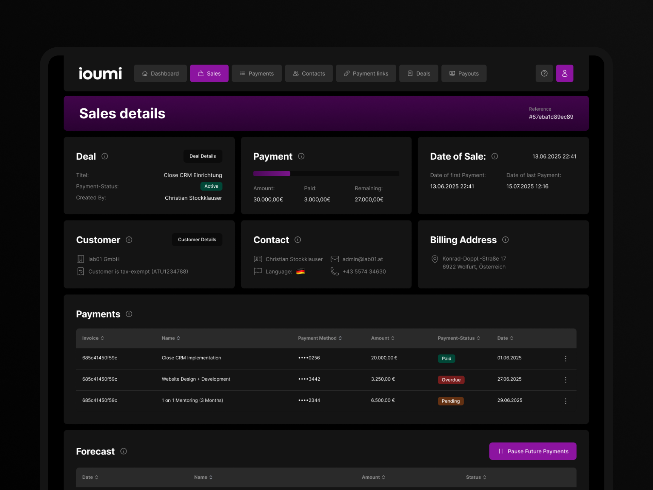Click info icon beside Forecast heading
Screen dimensions: 653x490
pyautogui.click(x=123, y=451)
